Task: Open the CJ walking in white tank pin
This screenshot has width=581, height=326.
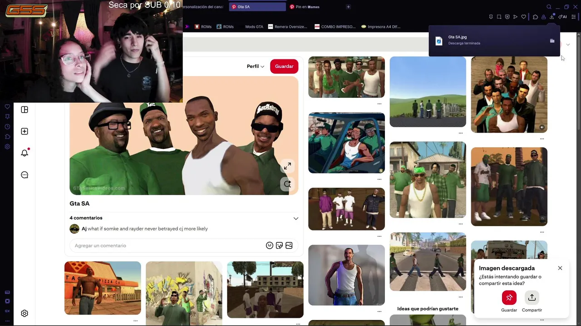Action: pos(346,275)
